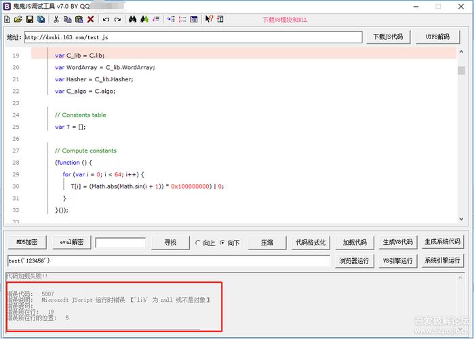Click the address URL input field
Image resolution: width=474 pixels, height=339 pixels.
[x=193, y=37]
